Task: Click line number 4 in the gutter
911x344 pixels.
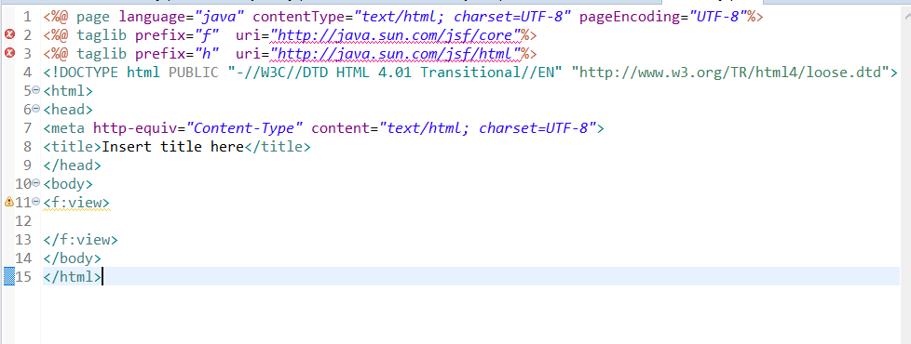Action: pyautogui.click(x=27, y=73)
